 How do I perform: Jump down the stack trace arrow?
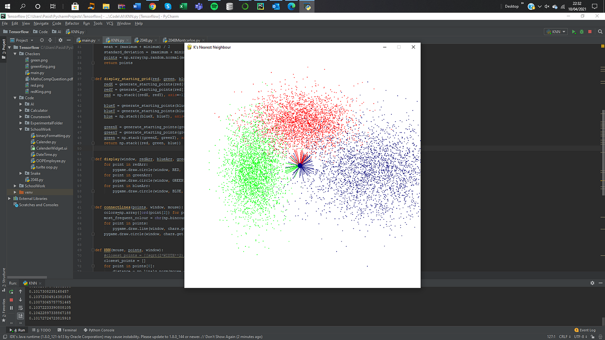[x=20, y=300]
